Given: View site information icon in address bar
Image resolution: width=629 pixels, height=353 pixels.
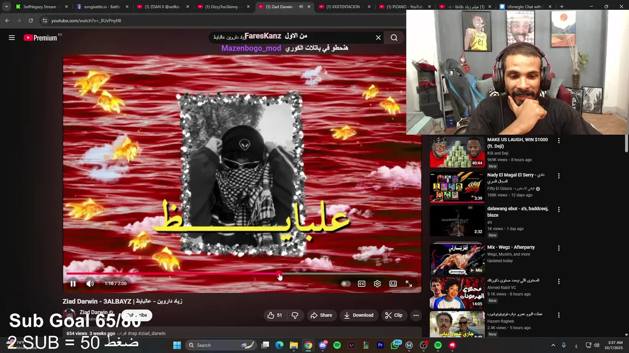Looking at the screenshot, I should 45,21.
